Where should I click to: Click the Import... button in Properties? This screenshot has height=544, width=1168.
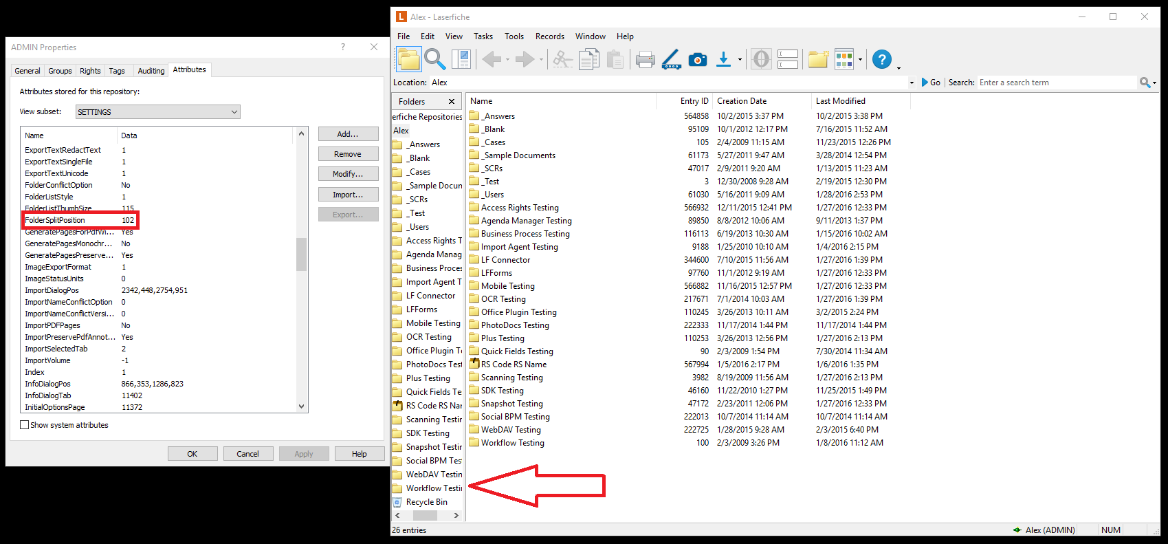click(x=348, y=195)
